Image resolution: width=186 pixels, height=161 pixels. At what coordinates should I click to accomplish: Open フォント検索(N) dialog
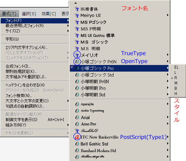pos(35,96)
